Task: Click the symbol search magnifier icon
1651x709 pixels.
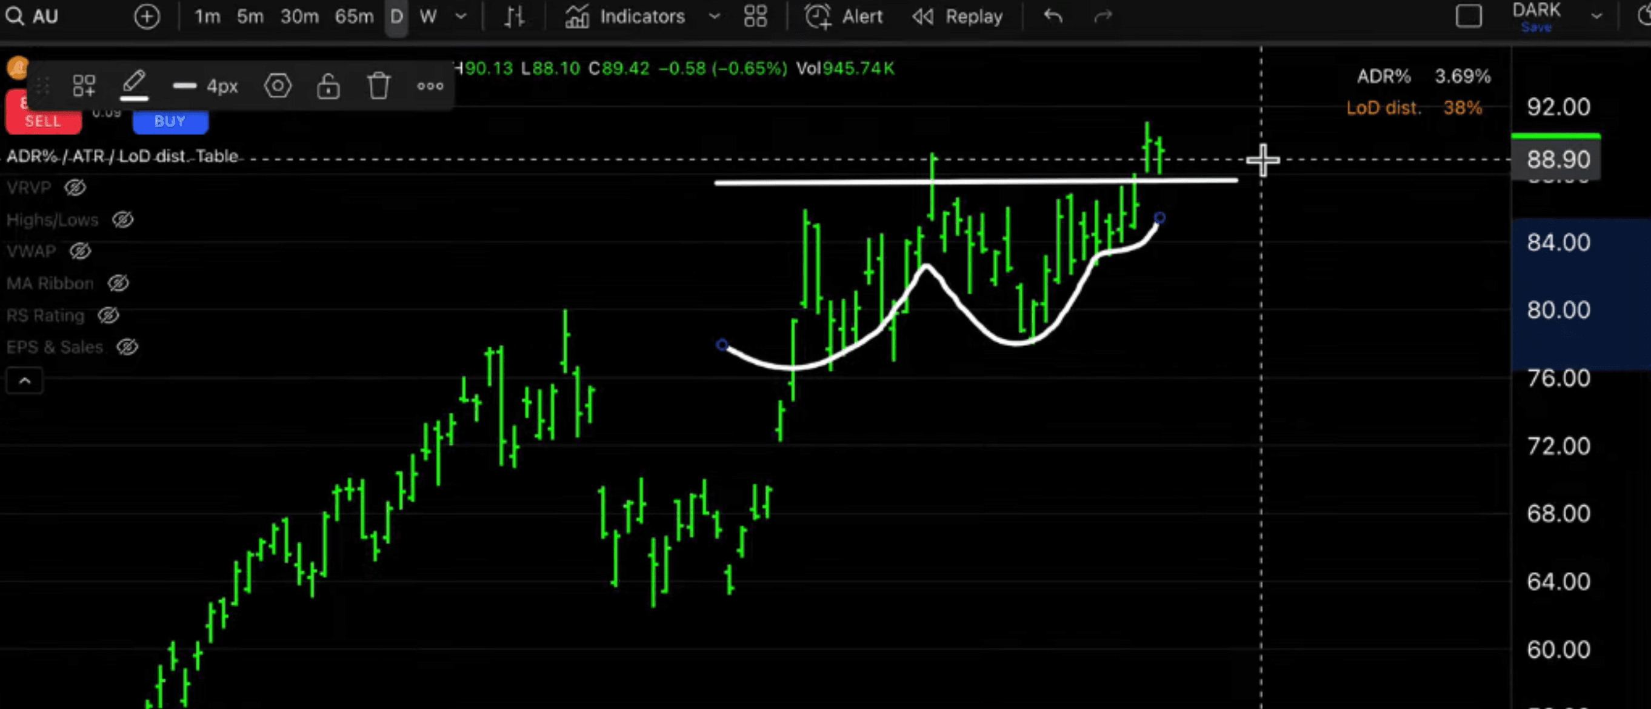Action: (x=14, y=16)
